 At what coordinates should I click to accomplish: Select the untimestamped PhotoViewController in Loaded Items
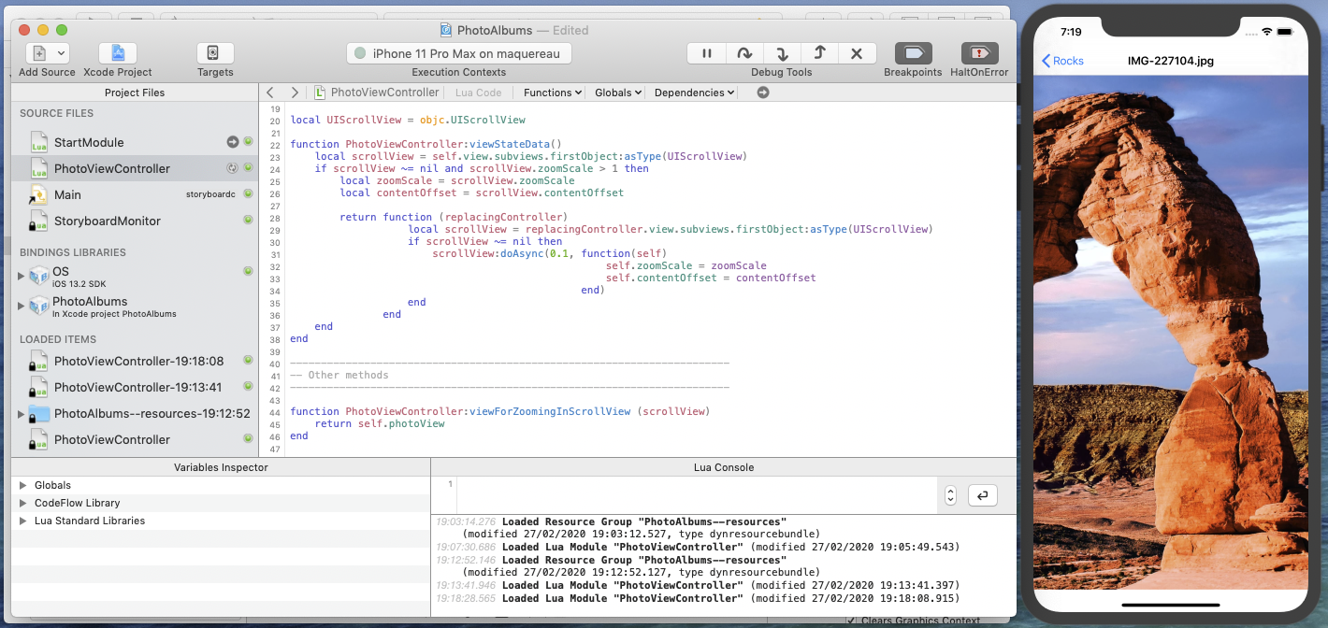click(x=135, y=439)
